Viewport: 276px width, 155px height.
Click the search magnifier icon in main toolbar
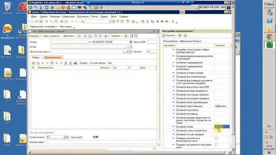[x=82, y=22]
